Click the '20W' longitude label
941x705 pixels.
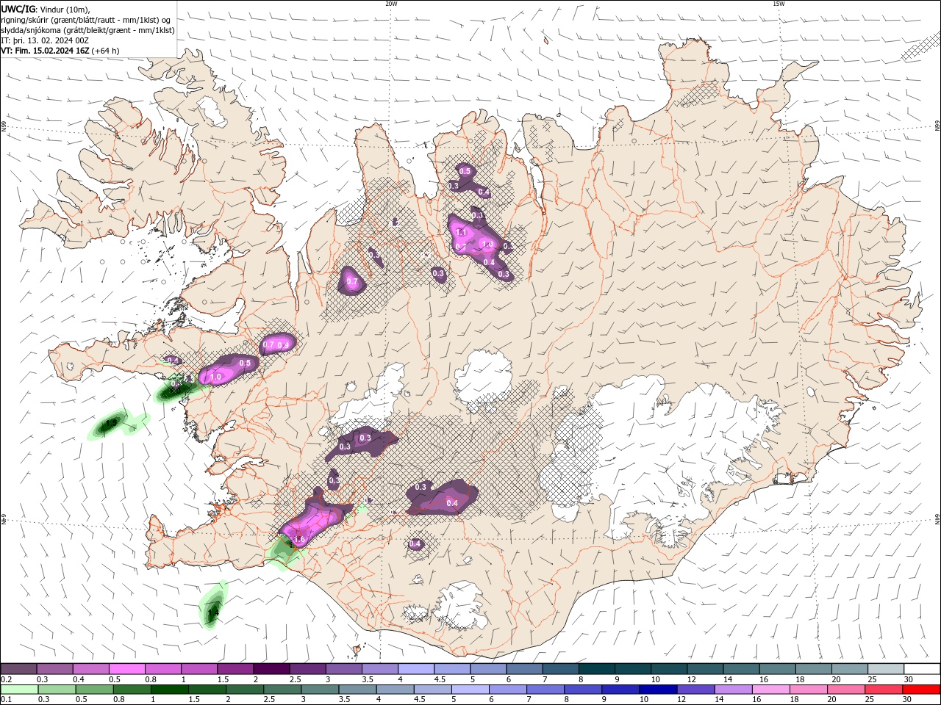(391, 4)
